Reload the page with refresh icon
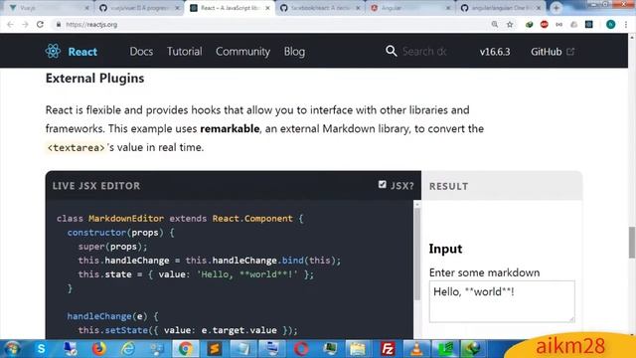The height and width of the screenshot is (358, 636). click(x=40, y=24)
